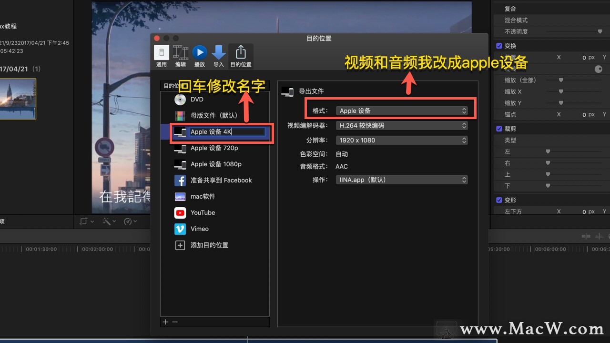
Task: Select the clip thumbnail in the browser
Action: (18, 99)
